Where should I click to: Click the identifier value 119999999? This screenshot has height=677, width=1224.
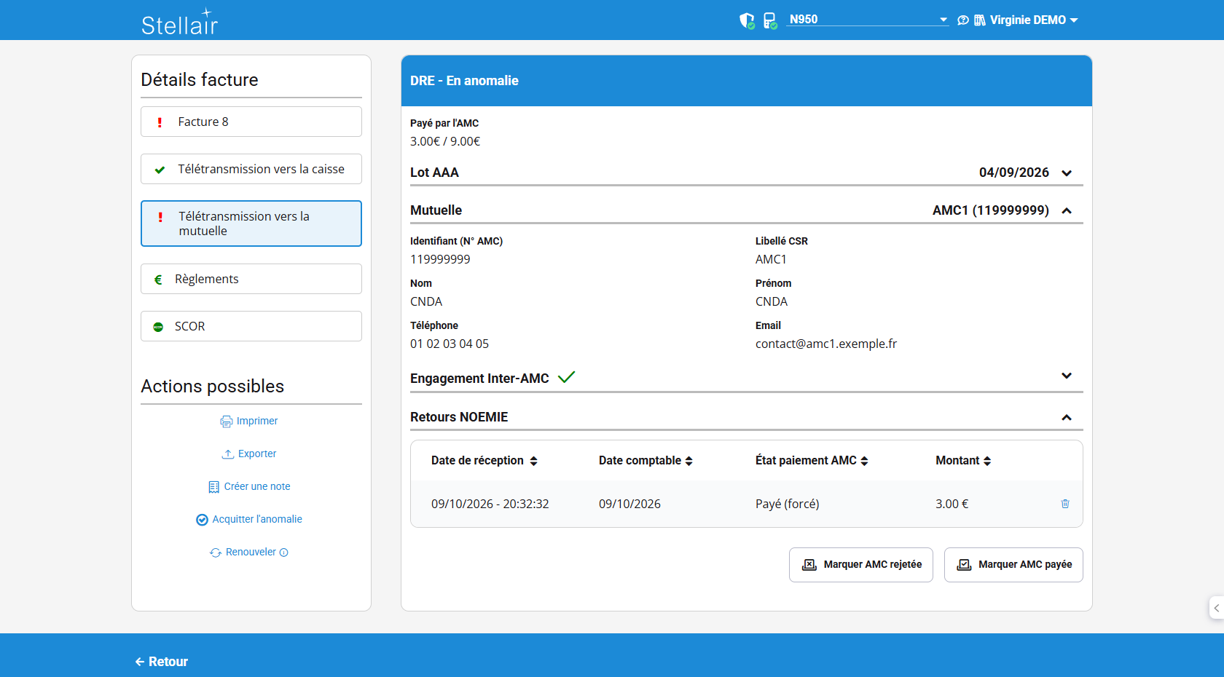(440, 259)
